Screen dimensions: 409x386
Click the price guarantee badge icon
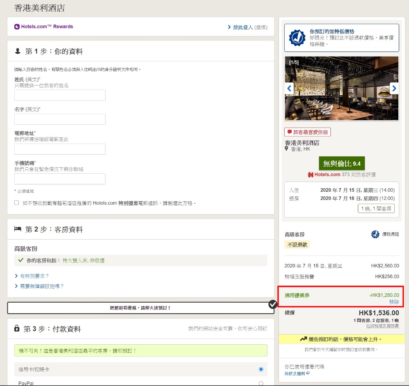297,38
